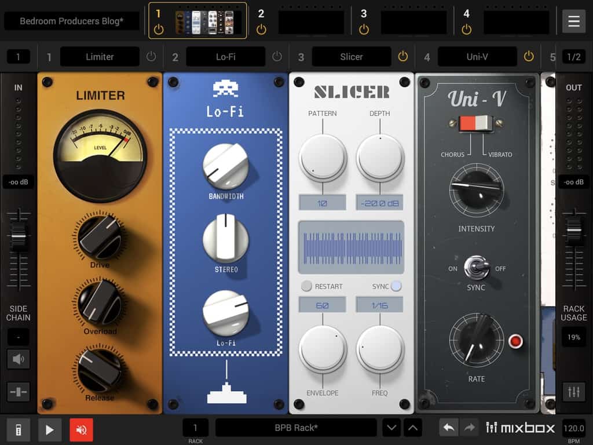Select the next preset with down chevron
The width and height of the screenshot is (593, 445).
pyautogui.click(x=392, y=428)
